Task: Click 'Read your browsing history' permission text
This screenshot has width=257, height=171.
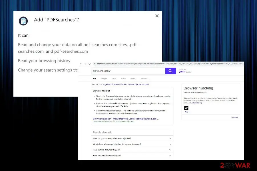Action: pyautogui.click(x=44, y=61)
